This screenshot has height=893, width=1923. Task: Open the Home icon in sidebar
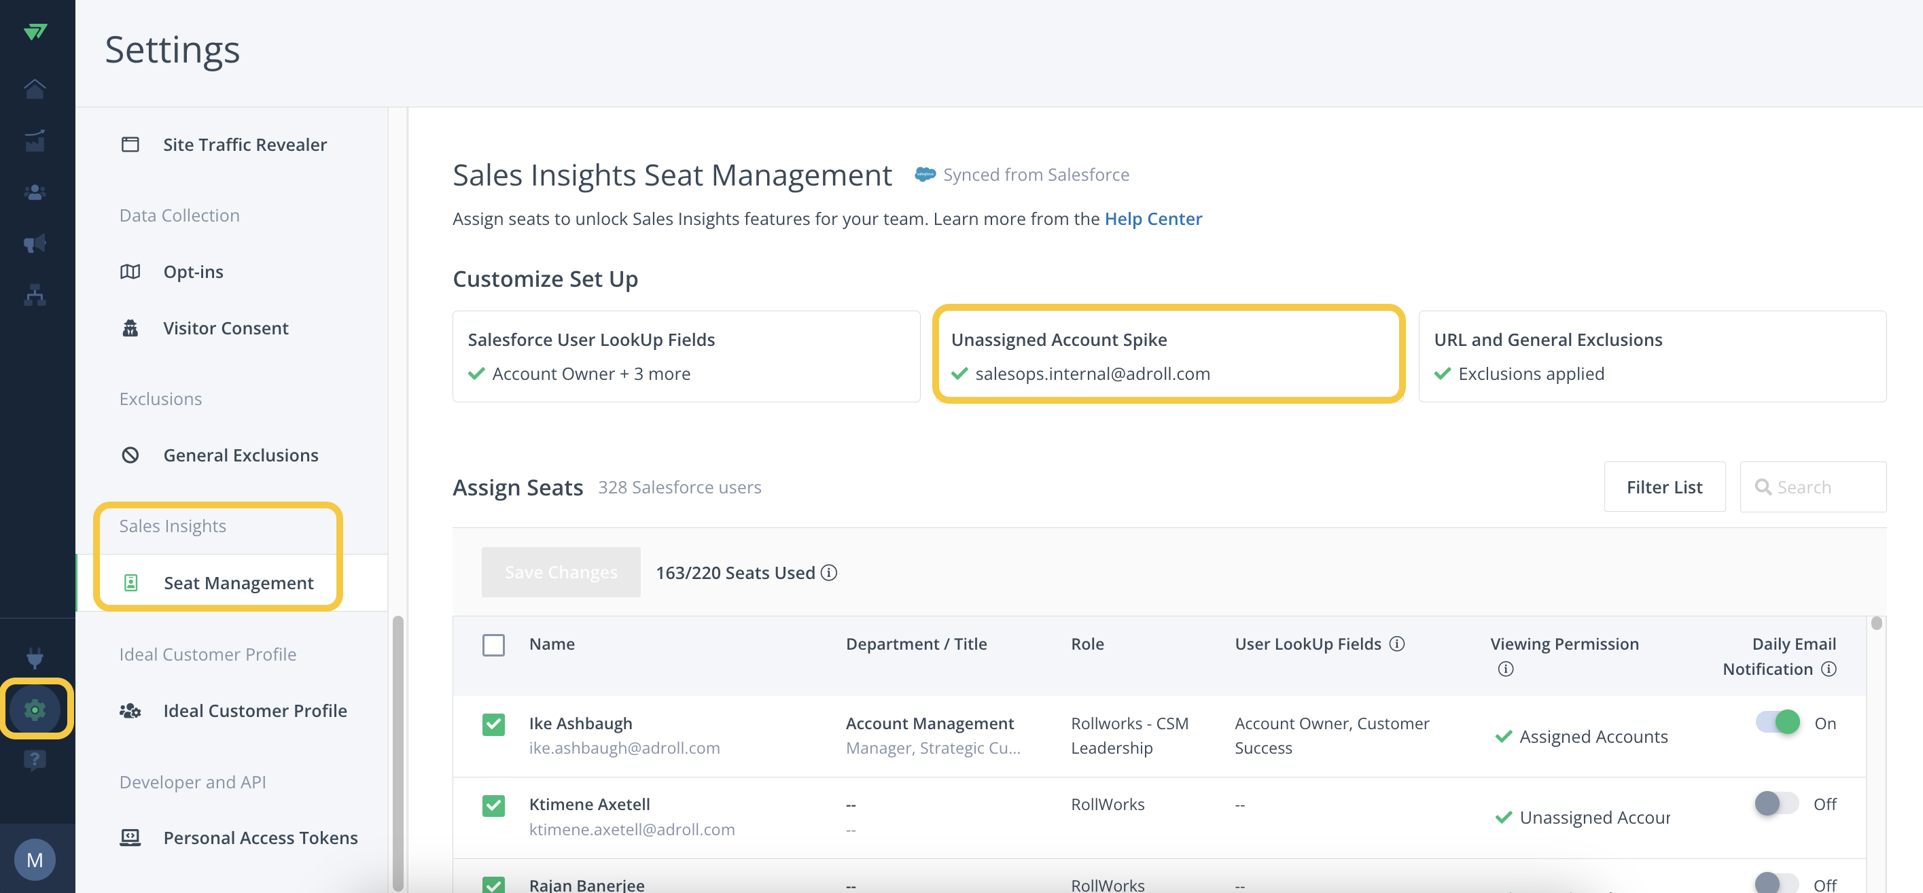(35, 89)
